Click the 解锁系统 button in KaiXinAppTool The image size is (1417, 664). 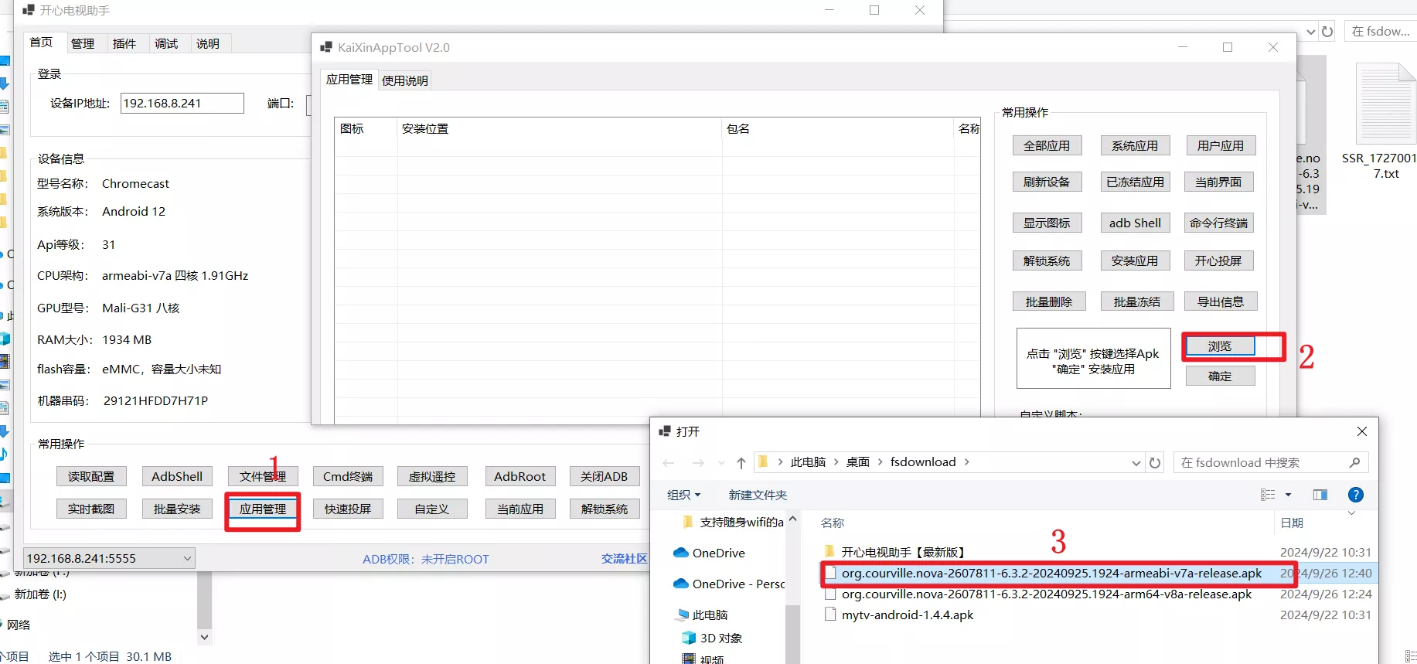[1047, 261]
